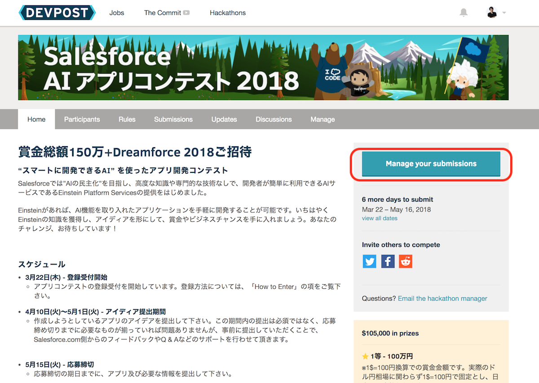Click Manage your submissions button

[x=431, y=164]
